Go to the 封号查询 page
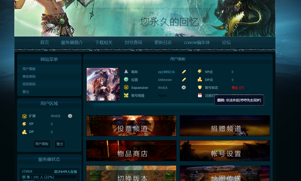The image size is (301, 181). (133, 43)
